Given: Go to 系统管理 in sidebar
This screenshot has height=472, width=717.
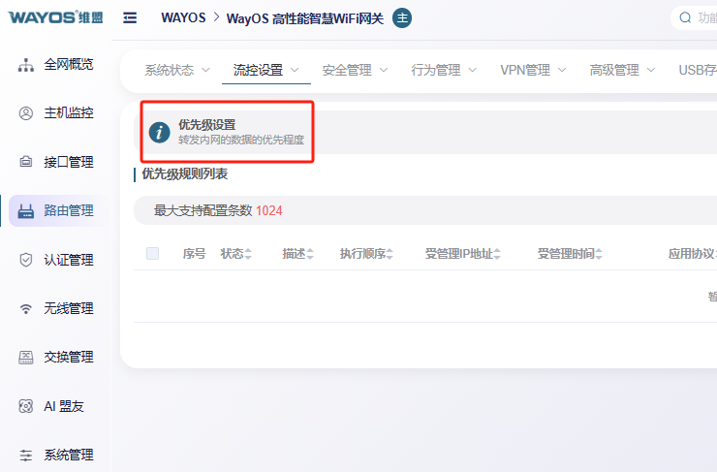Looking at the screenshot, I should point(69,456).
